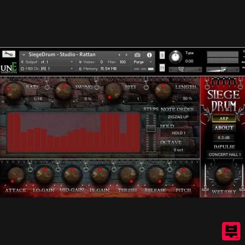This screenshot has height=245, width=245.
Task: Adjust the volume slider
Action: (x=223, y=70)
